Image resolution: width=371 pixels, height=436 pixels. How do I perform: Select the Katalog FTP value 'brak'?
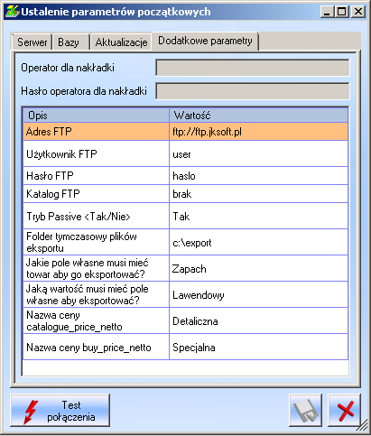(258, 194)
